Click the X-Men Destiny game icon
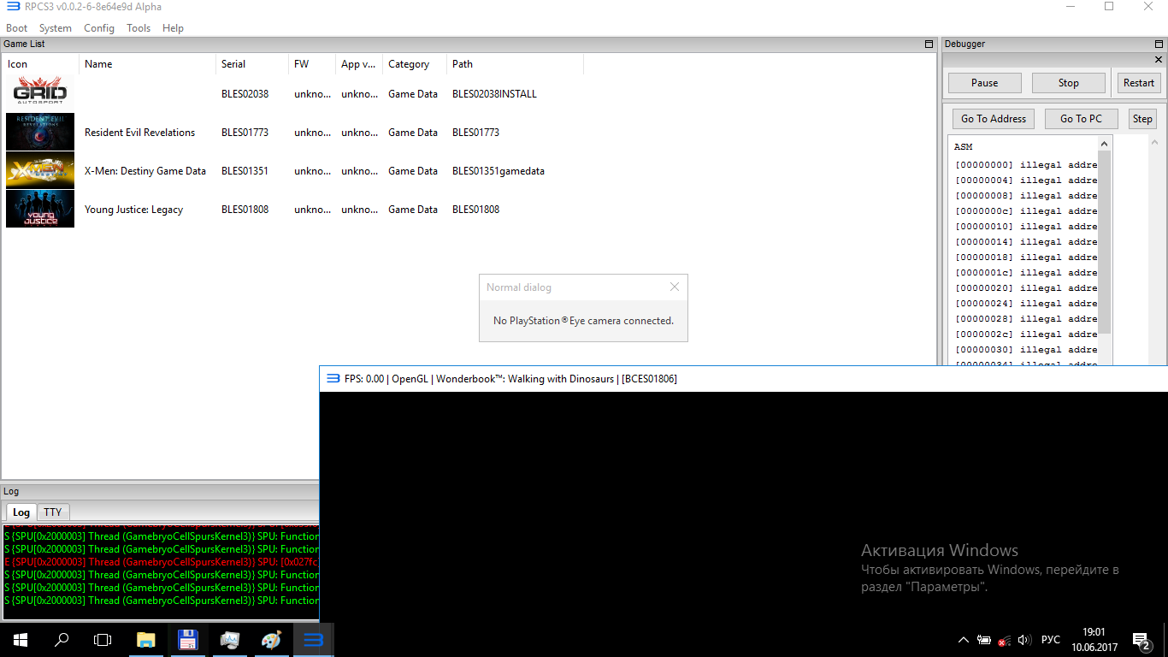Image resolution: width=1168 pixels, height=657 pixels. point(40,170)
